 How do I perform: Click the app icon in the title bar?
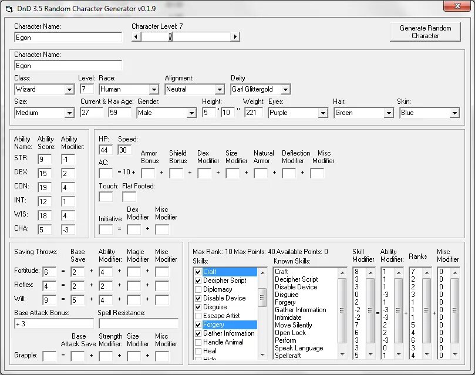click(9, 9)
